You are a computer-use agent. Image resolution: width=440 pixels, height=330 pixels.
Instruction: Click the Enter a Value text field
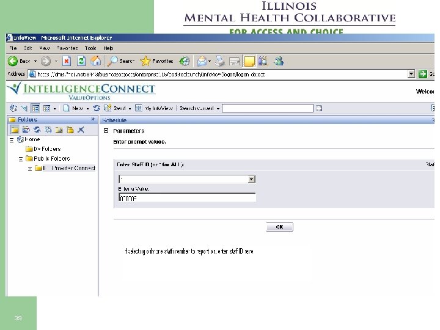187,197
